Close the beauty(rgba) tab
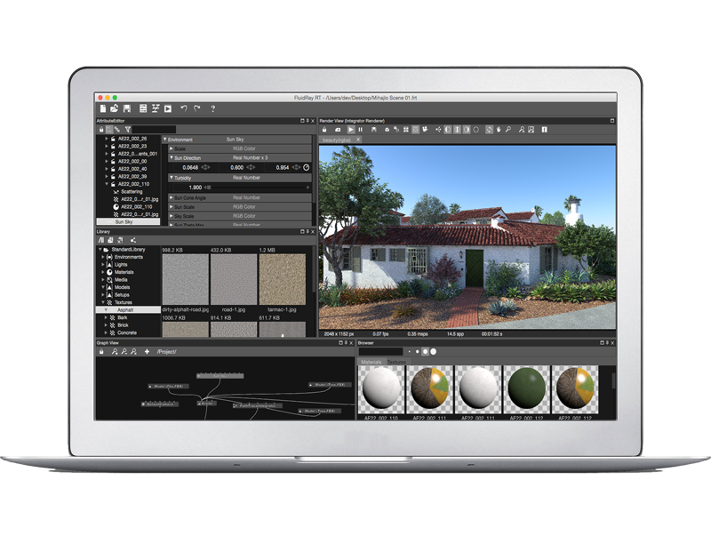 [358, 140]
